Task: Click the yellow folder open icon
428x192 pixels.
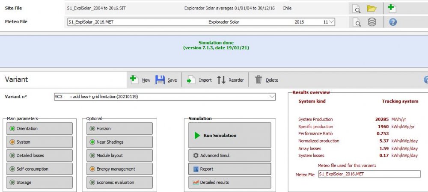Action: 371,8
